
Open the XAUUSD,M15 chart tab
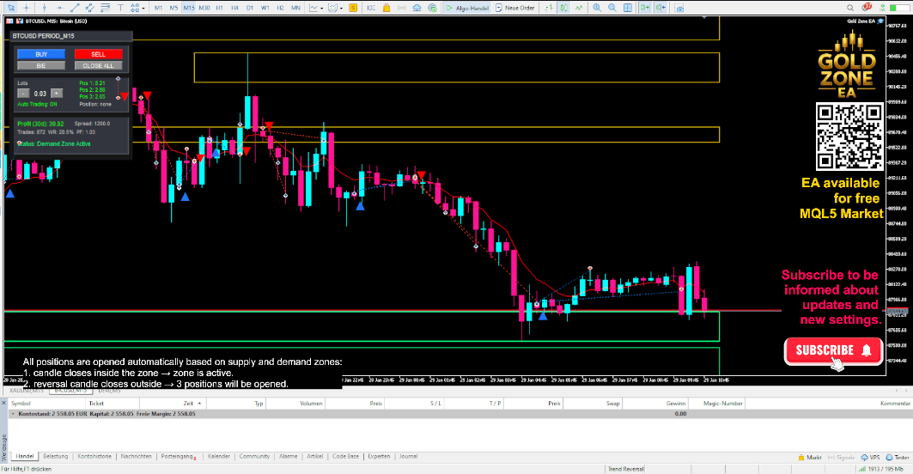[27, 391]
